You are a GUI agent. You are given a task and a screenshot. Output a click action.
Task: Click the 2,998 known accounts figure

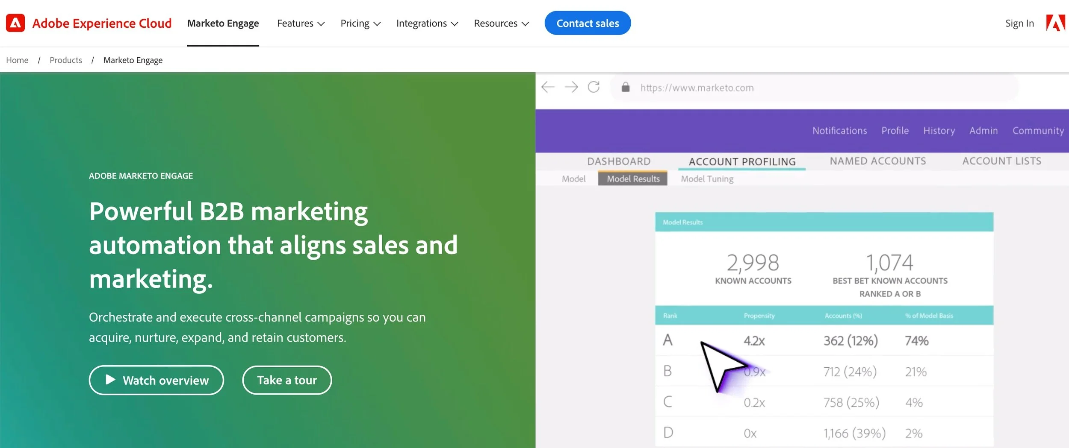pos(753,263)
